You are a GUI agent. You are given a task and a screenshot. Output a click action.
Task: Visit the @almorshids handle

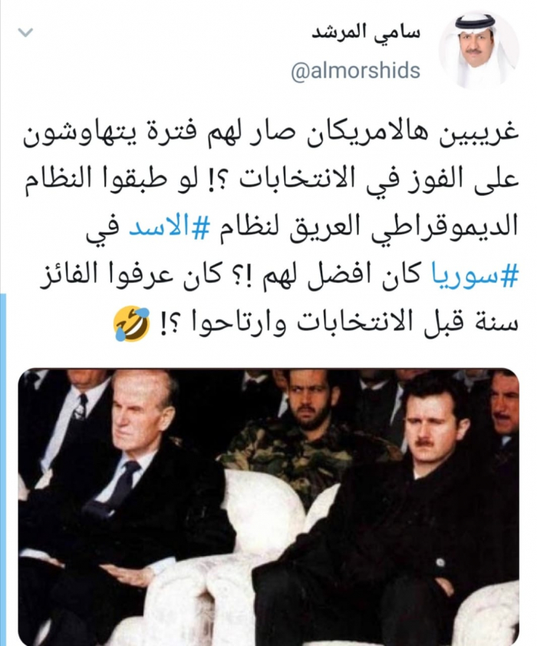355,71
